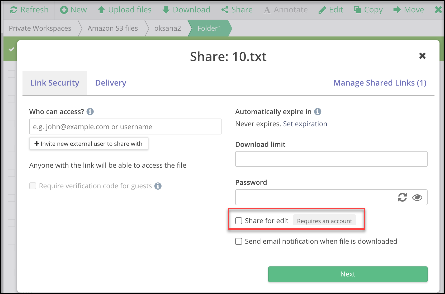The height and width of the screenshot is (294, 445).
Task: Show password with the eye icon
Action: [x=417, y=198]
